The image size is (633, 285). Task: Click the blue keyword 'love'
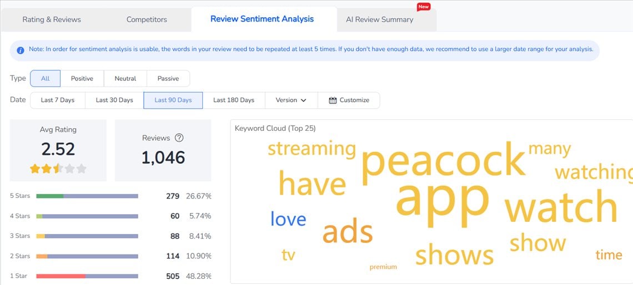point(288,219)
